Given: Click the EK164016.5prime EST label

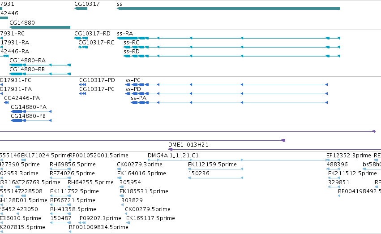Looking at the screenshot, I should click(141, 173).
